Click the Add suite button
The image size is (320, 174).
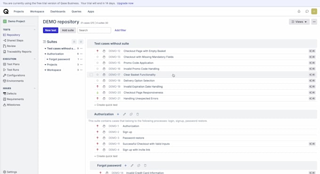tap(68, 30)
